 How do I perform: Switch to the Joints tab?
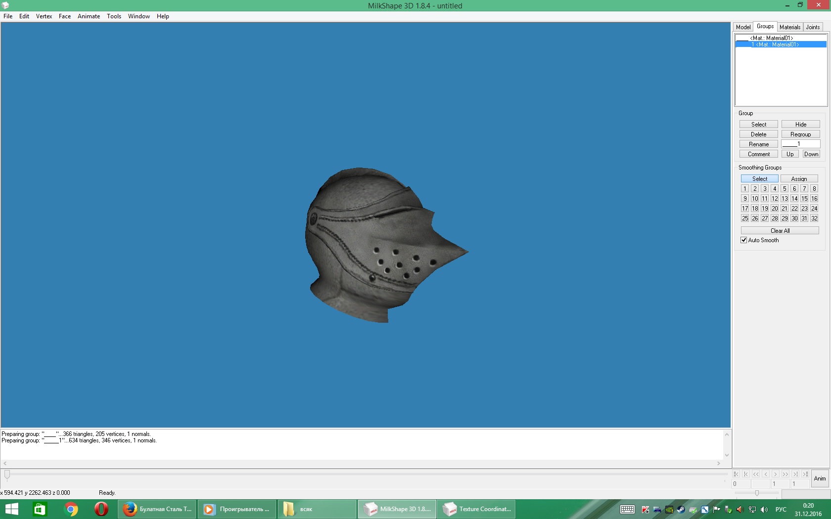pos(813,27)
